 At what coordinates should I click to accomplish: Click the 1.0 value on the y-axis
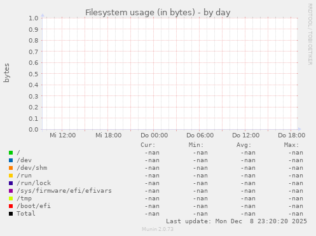pos(34,18)
